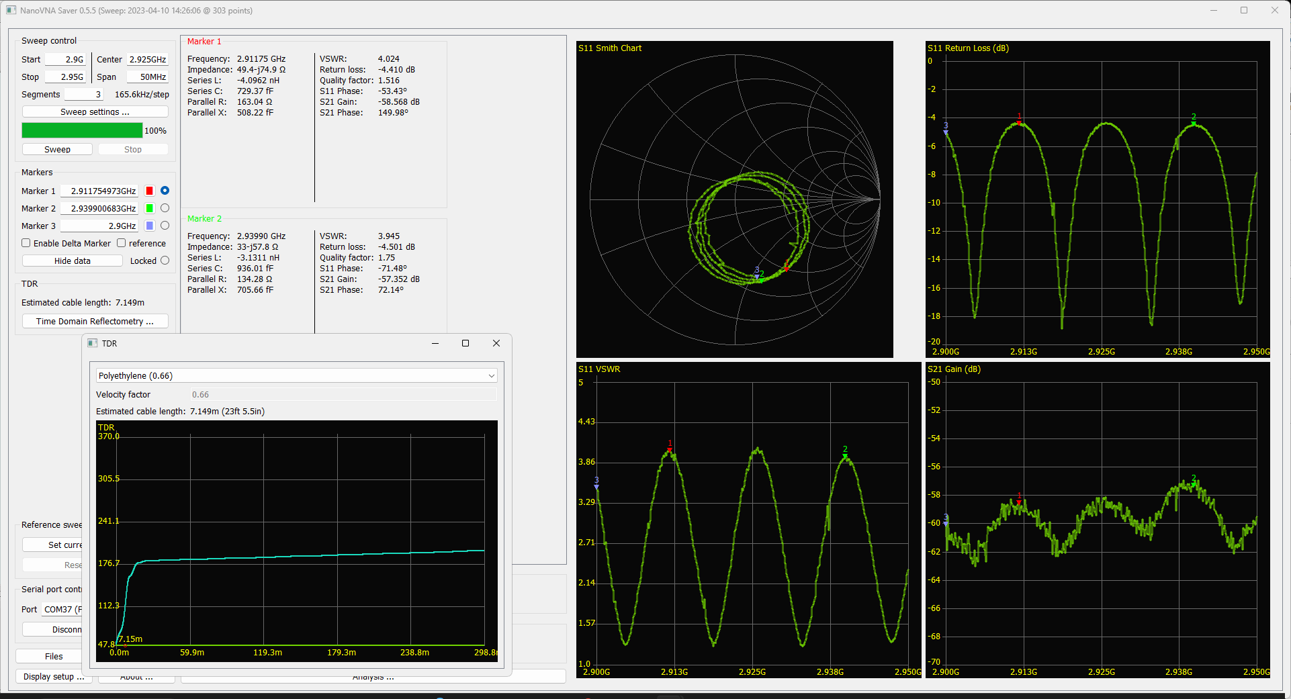The width and height of the screenshot is (1291, 699).
Task: Open the Polyethylene (0.66) cable type dropdown
Action: [296, 375]
